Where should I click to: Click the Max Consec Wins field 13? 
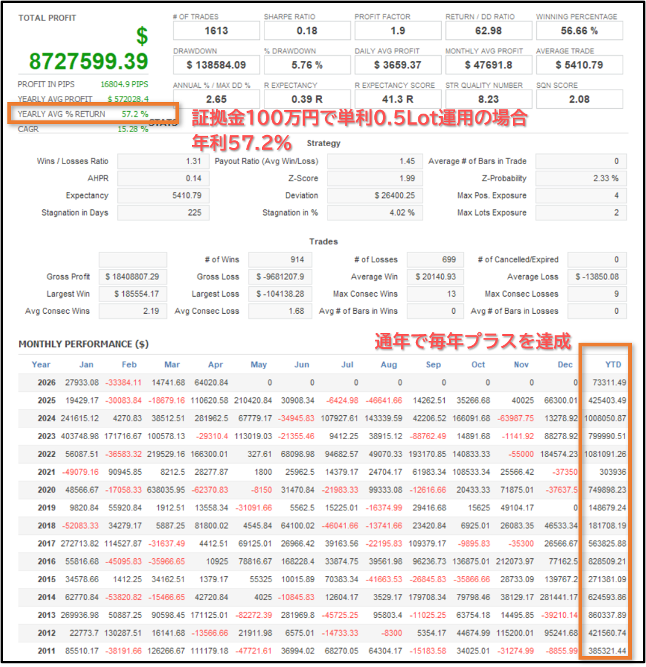[435, 294]
